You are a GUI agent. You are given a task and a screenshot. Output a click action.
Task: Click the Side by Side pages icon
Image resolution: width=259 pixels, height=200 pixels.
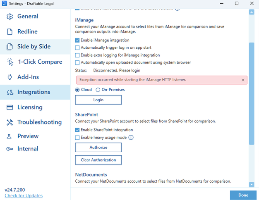pyautogui.click(x=10, y=47)
